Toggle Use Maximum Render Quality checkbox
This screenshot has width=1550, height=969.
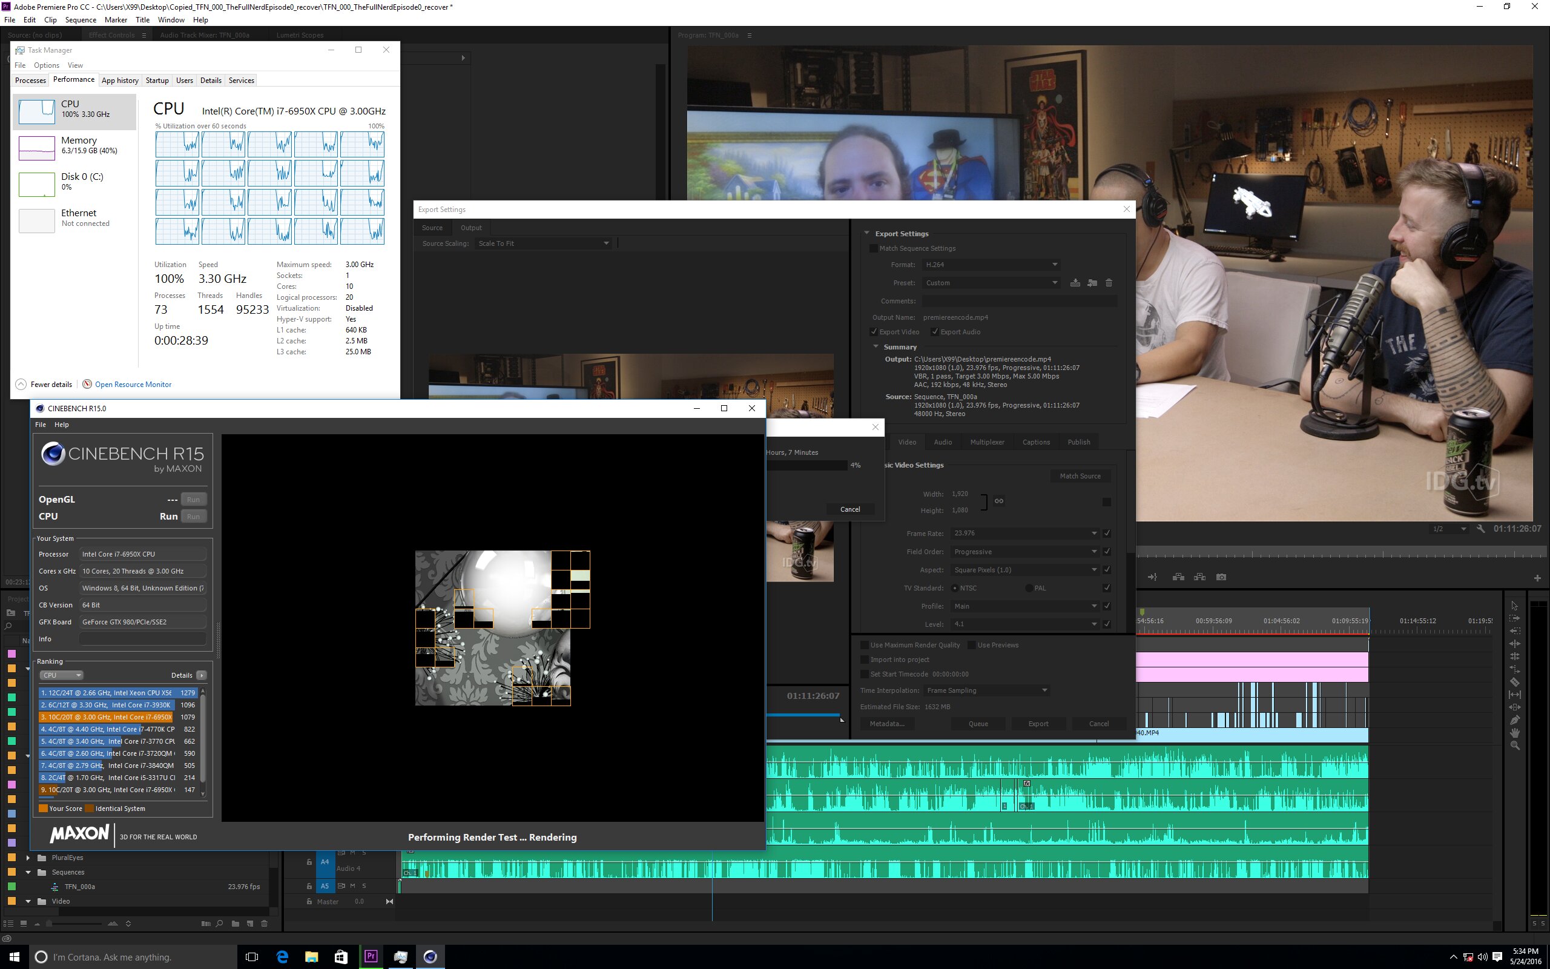[864, 645]
